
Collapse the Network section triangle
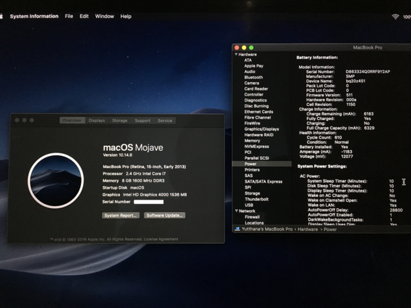(x=236, y=210)
